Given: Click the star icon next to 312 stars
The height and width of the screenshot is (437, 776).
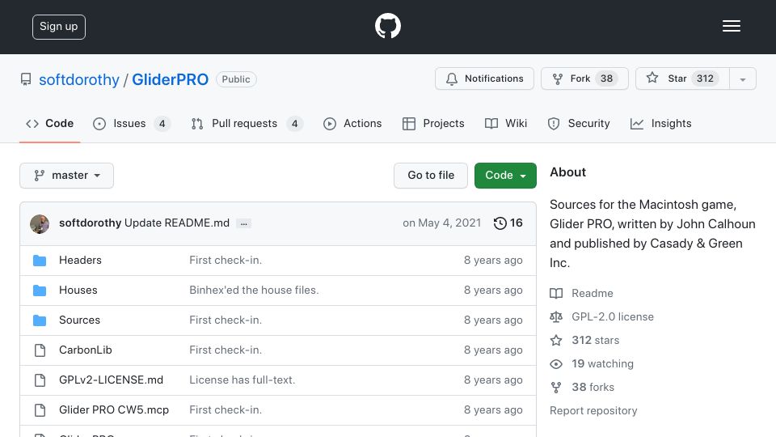Looking at the screenshot, I should 556,341.
